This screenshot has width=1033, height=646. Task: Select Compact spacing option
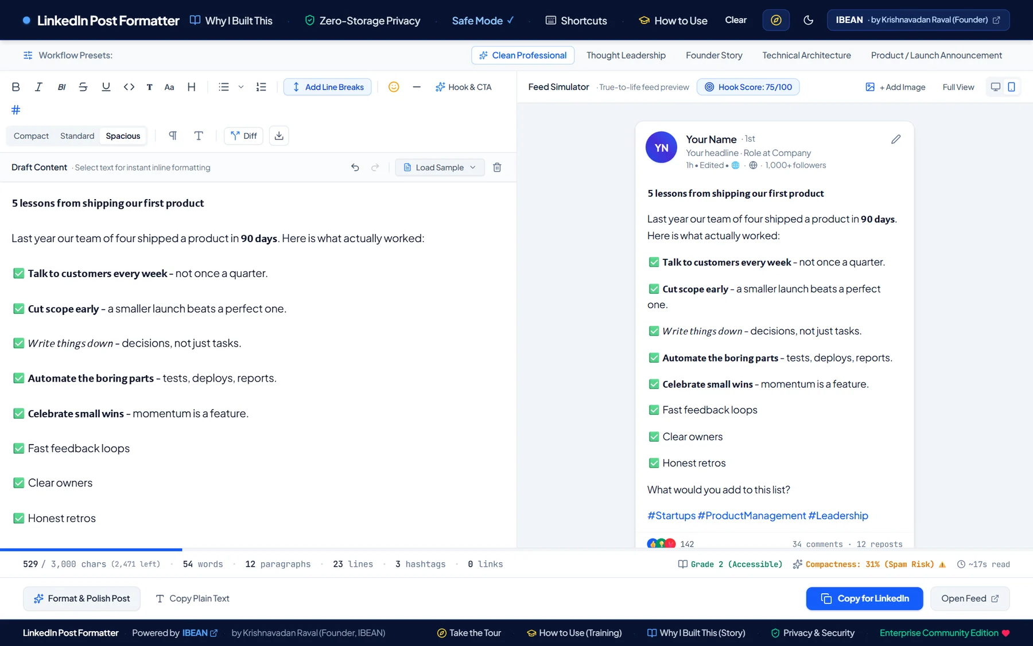(31, 136)
